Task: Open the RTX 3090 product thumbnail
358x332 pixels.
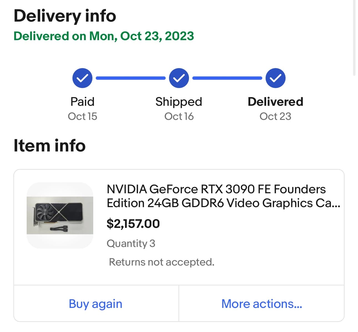Action: point(60,215)
